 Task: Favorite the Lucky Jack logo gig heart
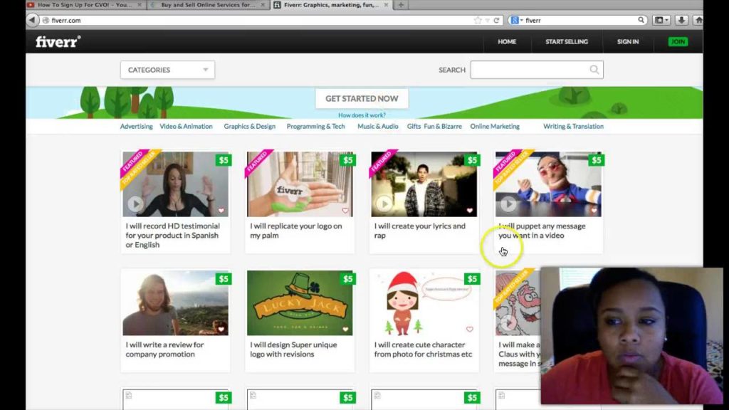pyautogui.click(x=345, y=329)
